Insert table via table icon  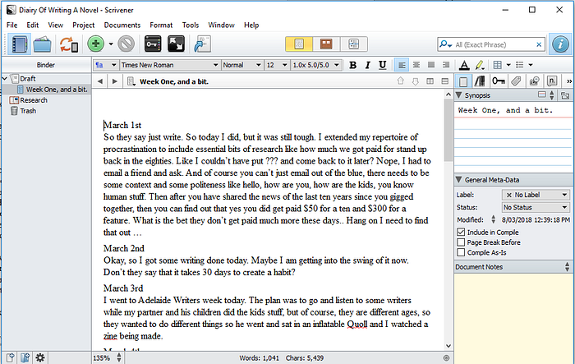497,65
